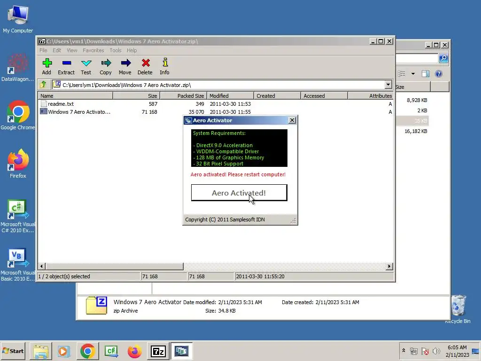Click the volume speaker tray icon
Image resolution: width=481 pixels, height=361 pixels.
coord(436,351)
